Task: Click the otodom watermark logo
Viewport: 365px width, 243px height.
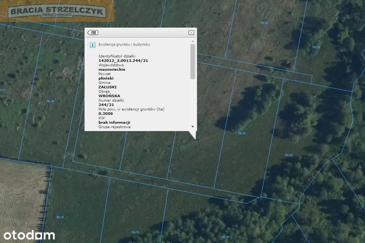Action: coord(29,235)
